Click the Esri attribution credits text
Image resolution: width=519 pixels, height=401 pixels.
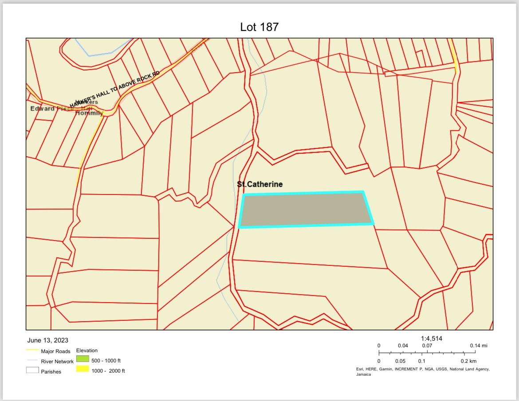pos(423,369)
